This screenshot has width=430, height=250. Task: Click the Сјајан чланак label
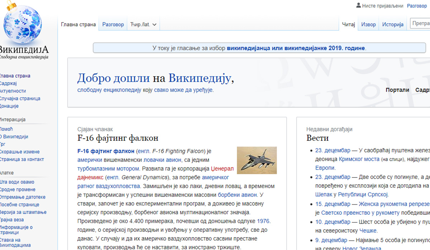pos(95,129)
